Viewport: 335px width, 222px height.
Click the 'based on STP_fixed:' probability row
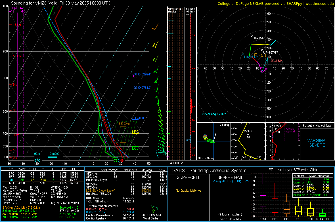(311, 195)
